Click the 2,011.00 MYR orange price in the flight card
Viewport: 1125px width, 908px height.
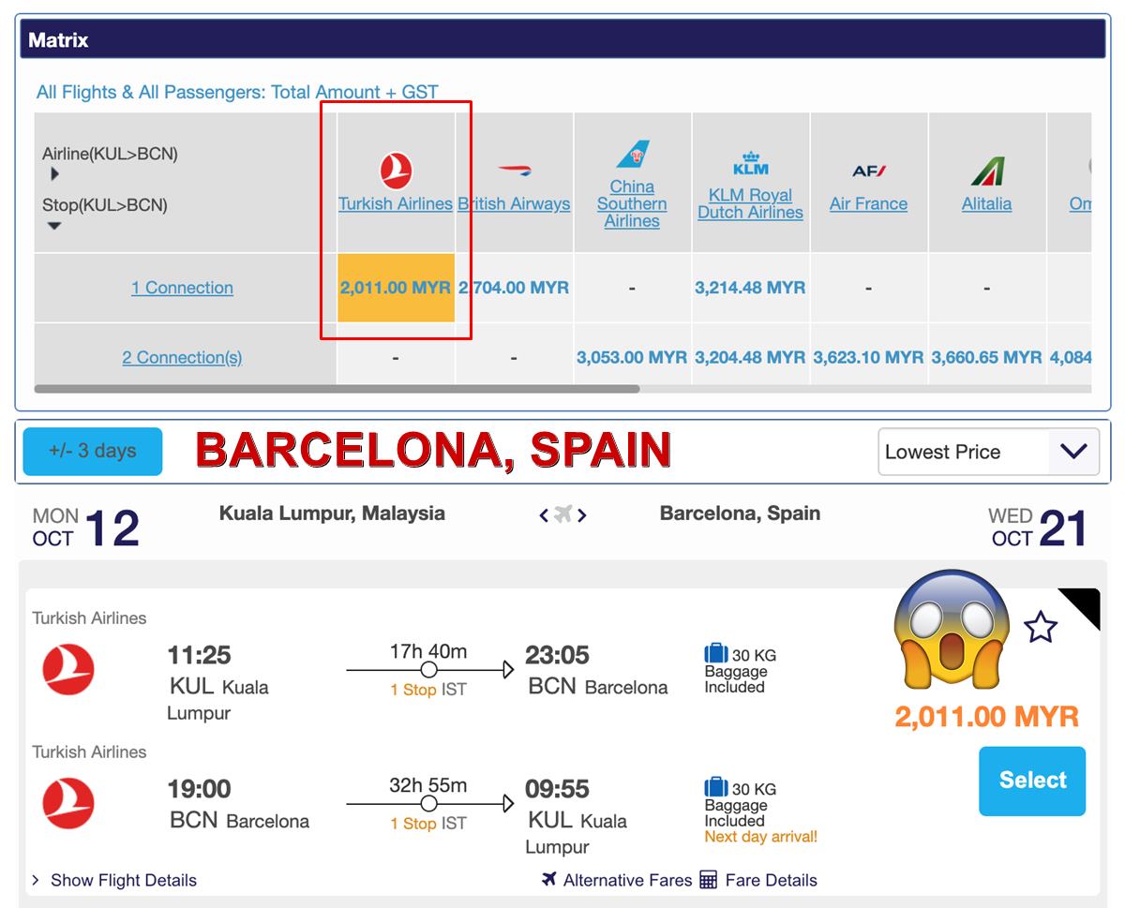(x=986, y=717)
